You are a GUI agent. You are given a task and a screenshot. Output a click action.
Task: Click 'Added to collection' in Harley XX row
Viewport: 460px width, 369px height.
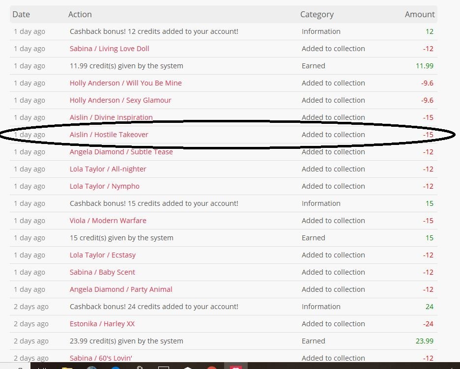(333, 324)
